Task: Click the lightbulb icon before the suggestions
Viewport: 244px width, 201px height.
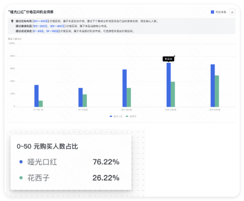Action: coord(12,21)
